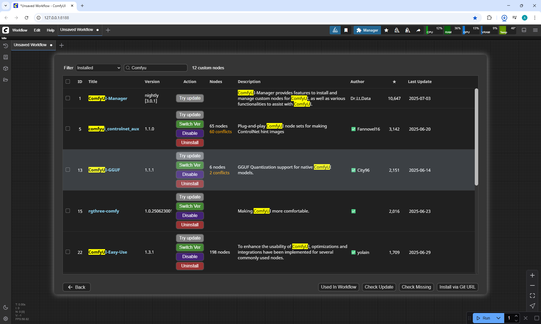
Task: Open the model library cube icon
Action: pyautogui.click(x=5, y=68)
